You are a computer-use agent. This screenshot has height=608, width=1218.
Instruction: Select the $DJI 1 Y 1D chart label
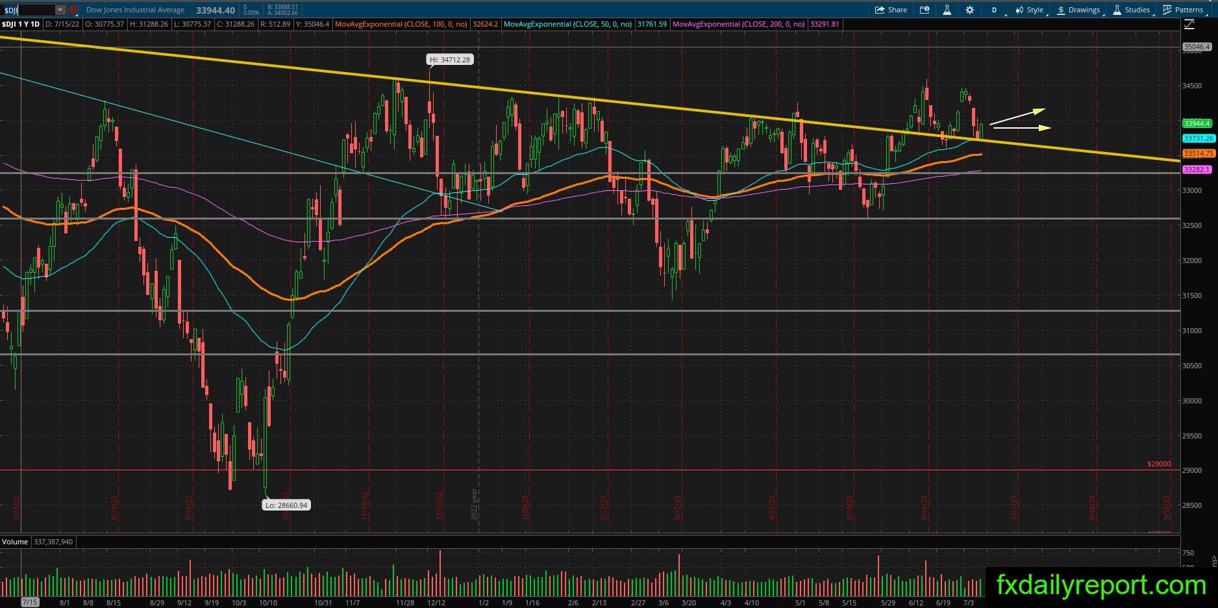point(21,24)
